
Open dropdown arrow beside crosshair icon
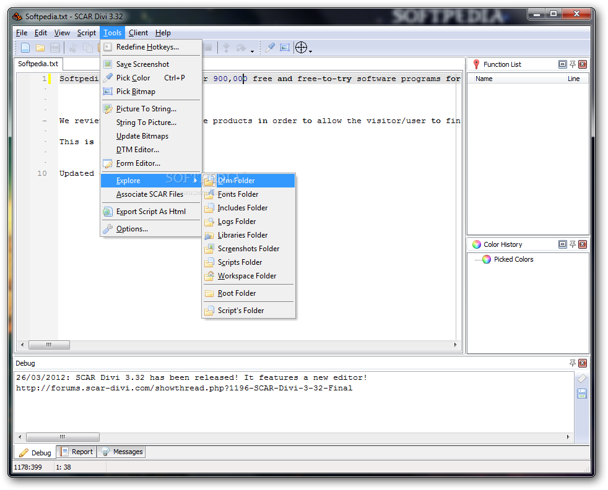click(311, 51)
